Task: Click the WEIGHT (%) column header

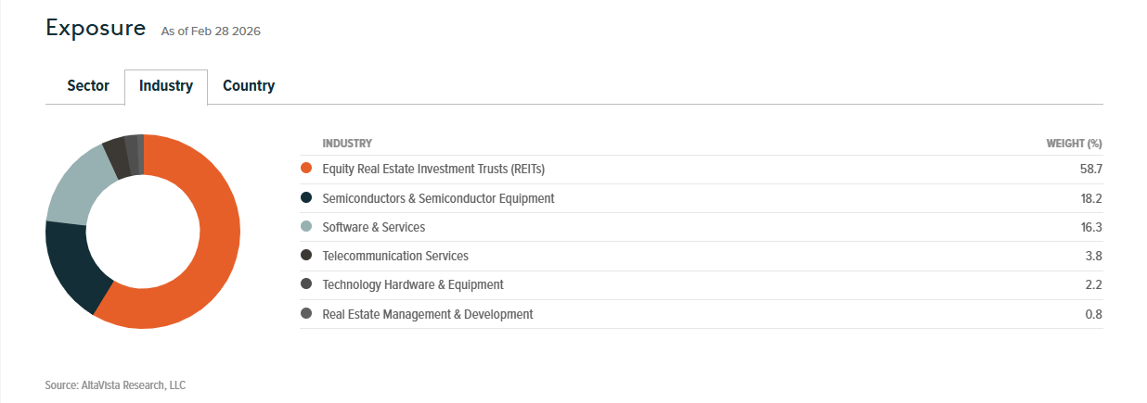Action: [1074, 144]
